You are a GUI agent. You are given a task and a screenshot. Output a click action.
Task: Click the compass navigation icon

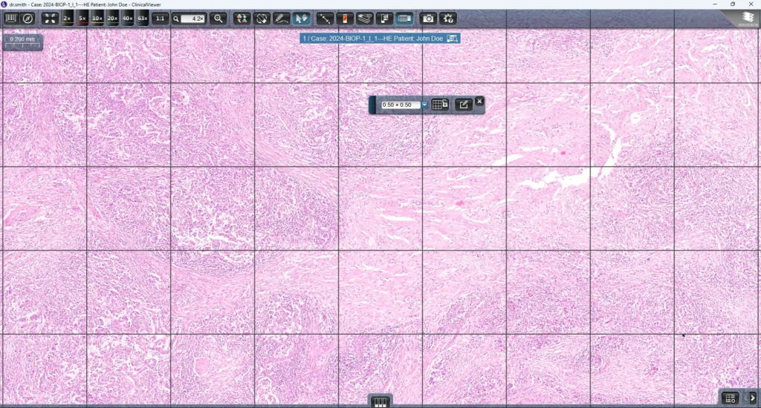pos(28,19)
